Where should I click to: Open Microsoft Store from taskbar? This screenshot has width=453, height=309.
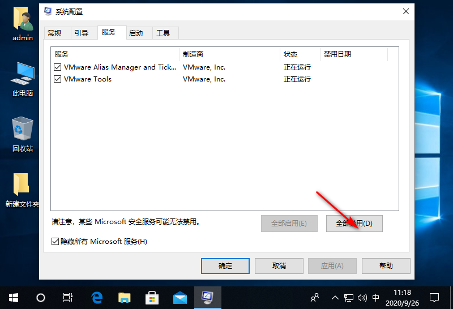pos(152,297)
